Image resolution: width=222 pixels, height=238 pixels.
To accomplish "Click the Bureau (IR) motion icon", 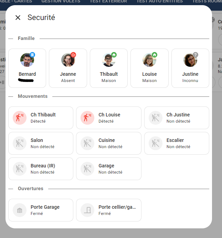I will coord(20,169).
